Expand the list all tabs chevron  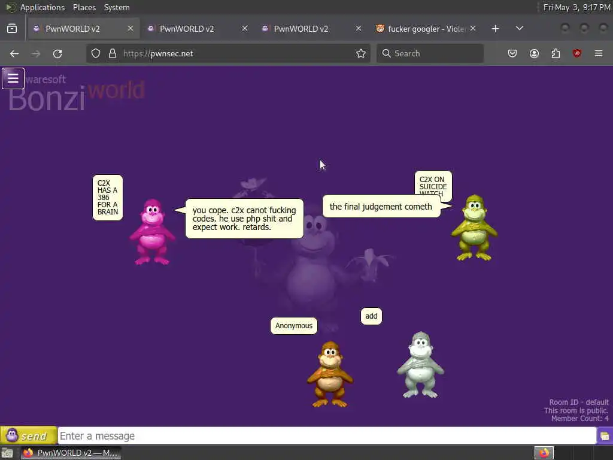tap(519, 29)
